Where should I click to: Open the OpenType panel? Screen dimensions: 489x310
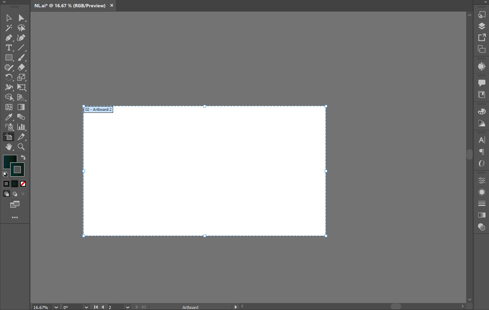(482, 163)
